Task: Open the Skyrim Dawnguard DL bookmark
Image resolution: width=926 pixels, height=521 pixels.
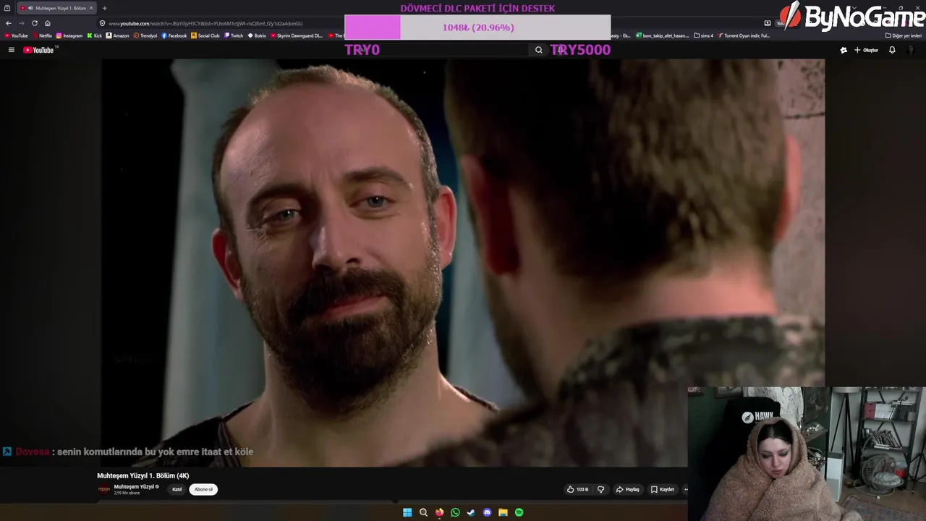Action: click(297, 35)
